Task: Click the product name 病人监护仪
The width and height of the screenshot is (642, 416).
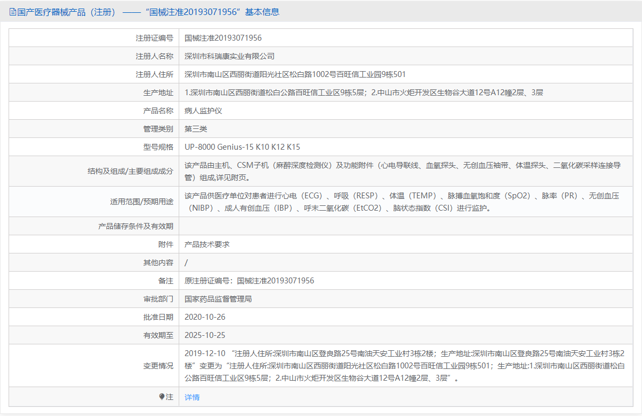Action: 203,110
